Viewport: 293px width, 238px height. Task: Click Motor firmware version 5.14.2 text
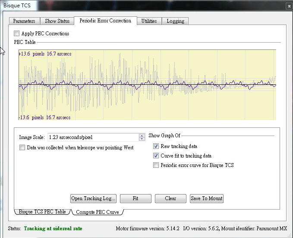[x=148, y=229]
